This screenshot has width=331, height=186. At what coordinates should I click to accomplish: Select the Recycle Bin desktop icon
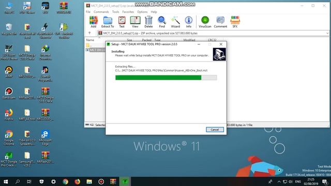click(x=9, y=29)
